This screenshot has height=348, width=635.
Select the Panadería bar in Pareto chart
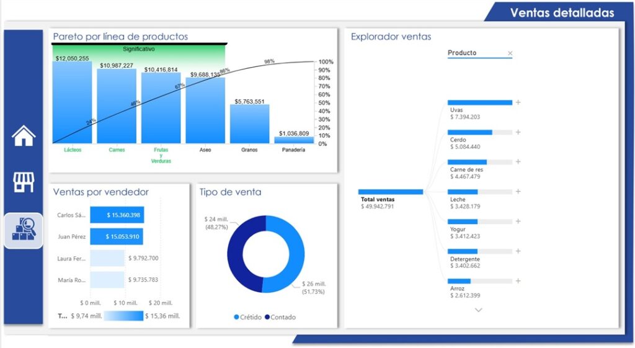click(293, 140)
